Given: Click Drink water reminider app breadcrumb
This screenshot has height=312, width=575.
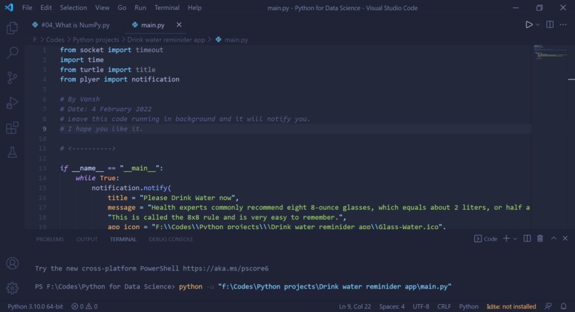Looking at the screenshot, I should [166, 40].
